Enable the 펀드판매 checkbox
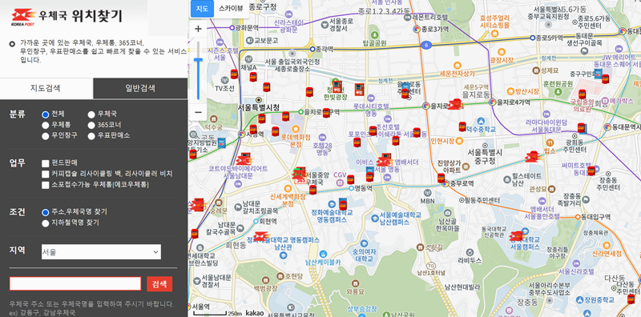 point(46,163)
